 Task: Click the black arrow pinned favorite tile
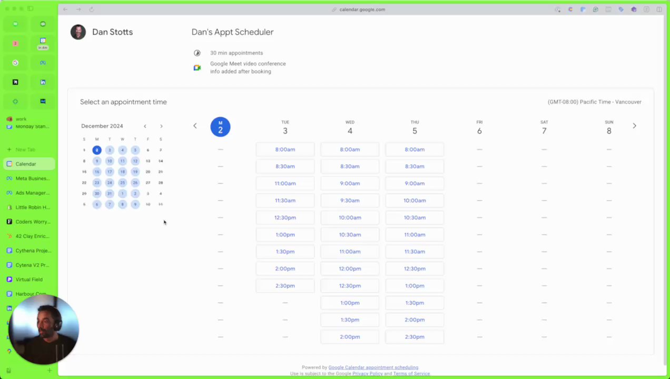15,82
